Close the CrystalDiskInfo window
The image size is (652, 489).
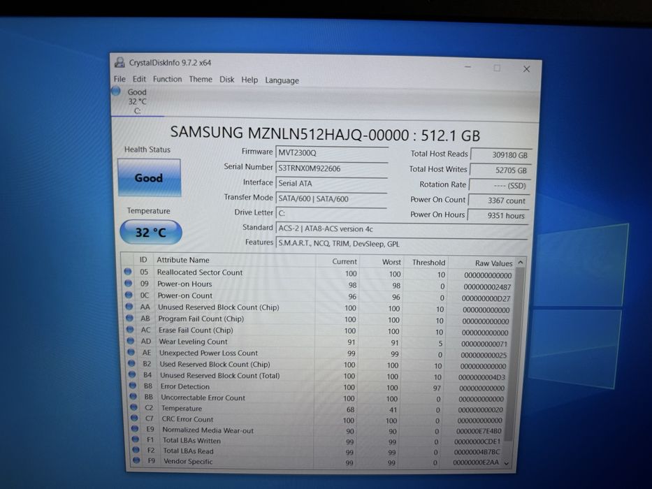(526, 69)
